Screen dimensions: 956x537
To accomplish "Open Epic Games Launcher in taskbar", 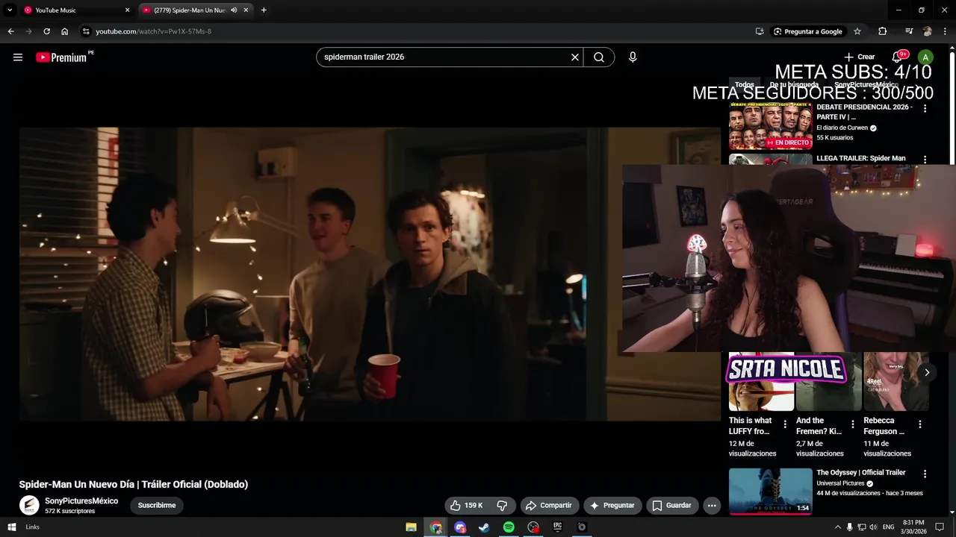I will coord(557,527).
